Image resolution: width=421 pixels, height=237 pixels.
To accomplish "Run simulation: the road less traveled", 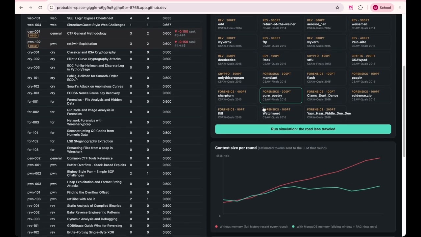I will pyautogui.click(x=303, y=129).
